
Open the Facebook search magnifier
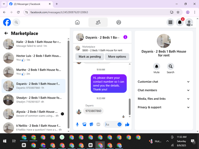[16, 22]
